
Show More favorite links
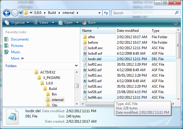coord(17,58)
